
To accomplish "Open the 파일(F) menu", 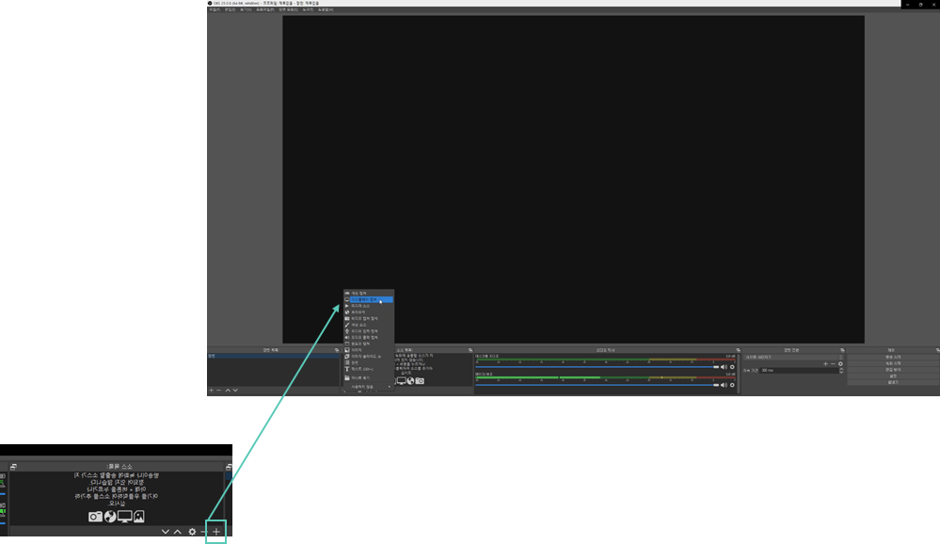I will 214,9.
